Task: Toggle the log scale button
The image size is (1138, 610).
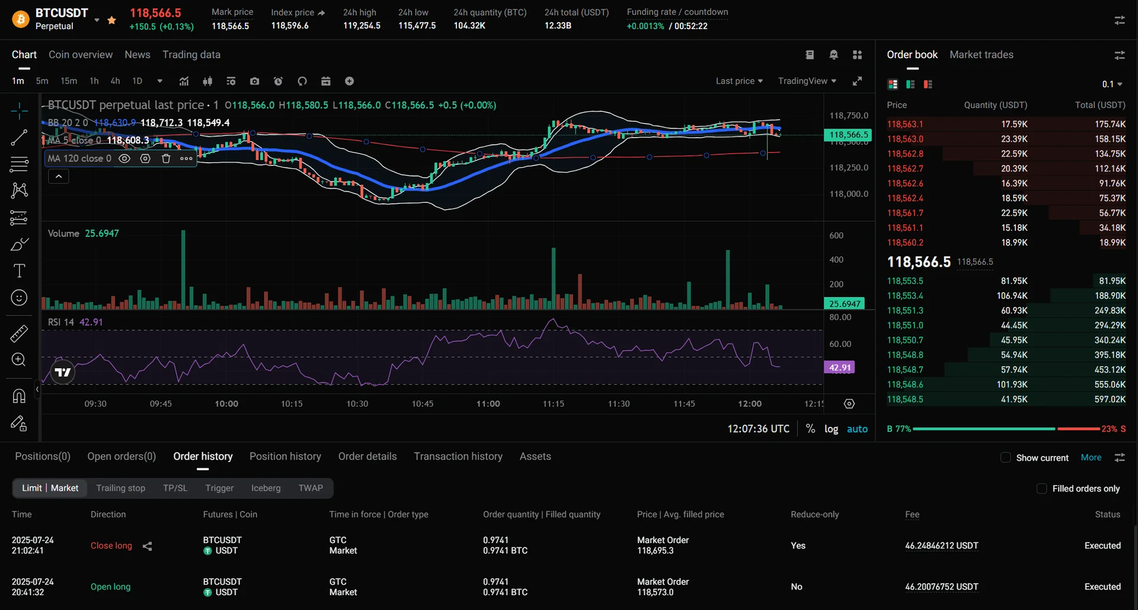Action: point(831,429)
